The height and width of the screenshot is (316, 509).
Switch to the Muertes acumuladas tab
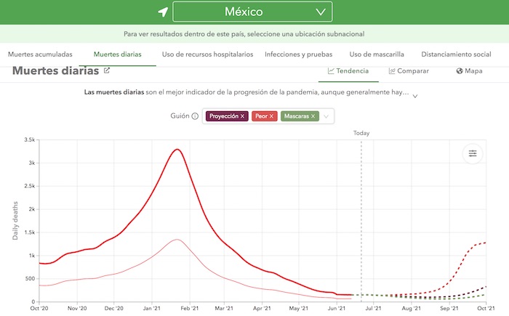point(39,54)
